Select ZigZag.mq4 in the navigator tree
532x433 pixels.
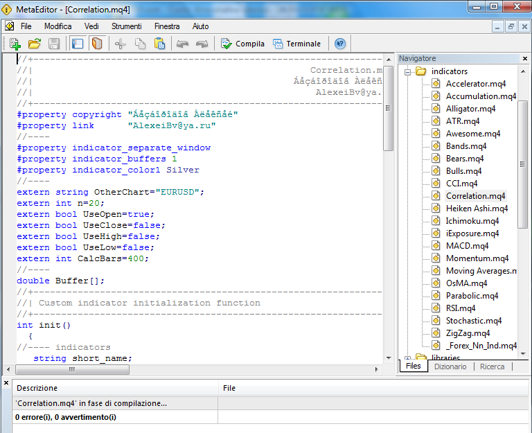point(468,333)
